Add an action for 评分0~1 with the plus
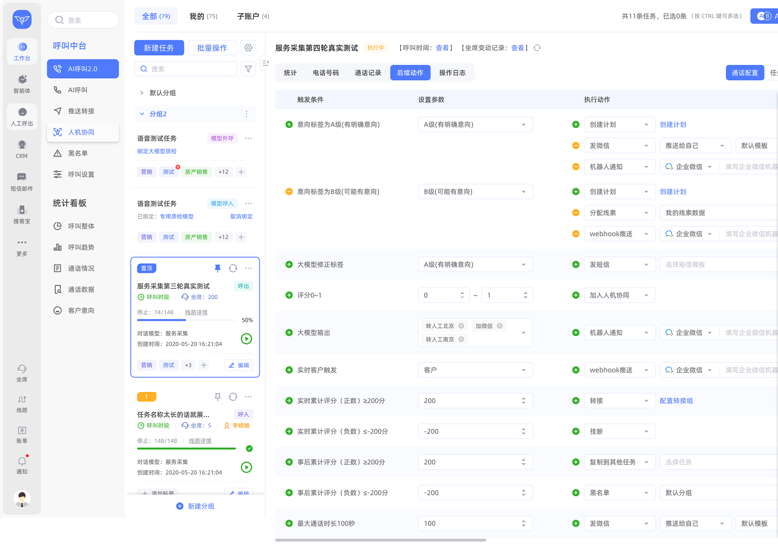The image size is (778, 549). click(x=576, y=295)
